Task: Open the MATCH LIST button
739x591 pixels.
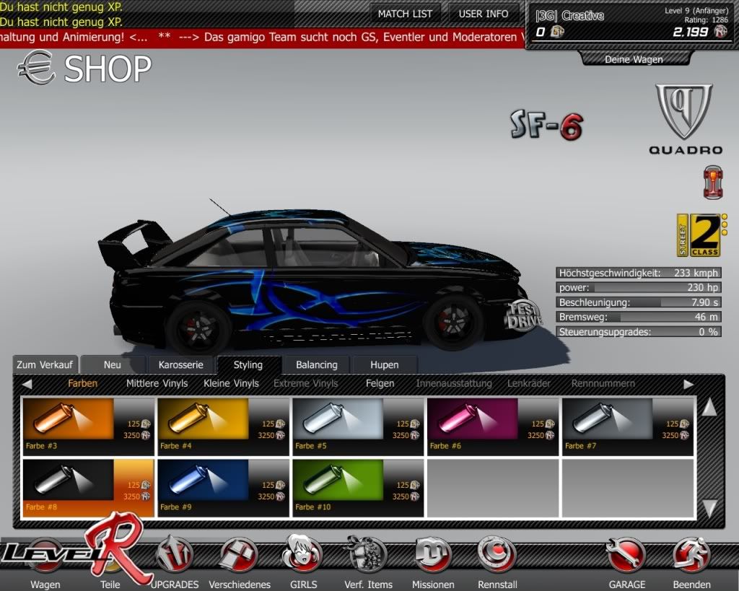Action: coord(405,14)
